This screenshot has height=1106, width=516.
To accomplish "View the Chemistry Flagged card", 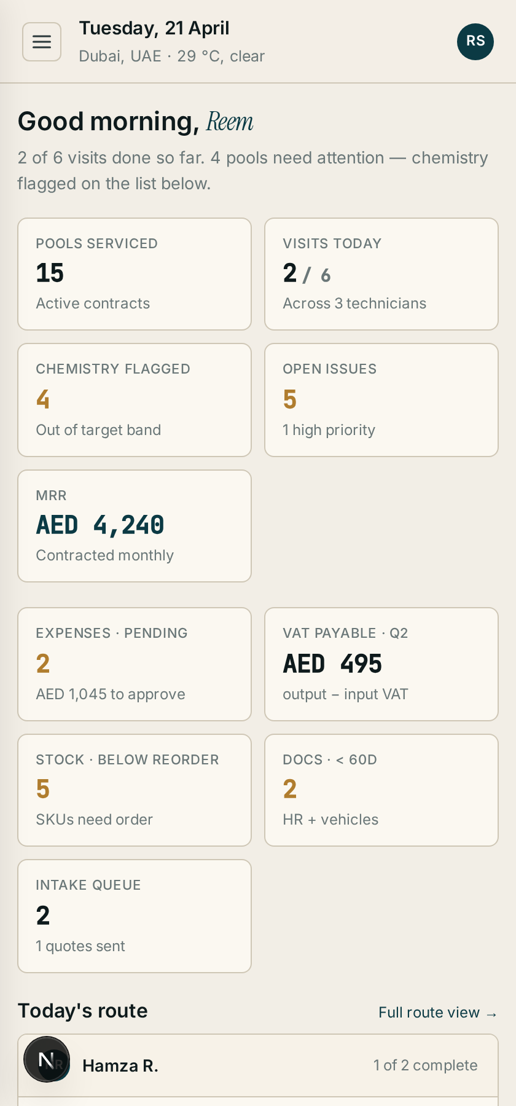I will point(135,400).
